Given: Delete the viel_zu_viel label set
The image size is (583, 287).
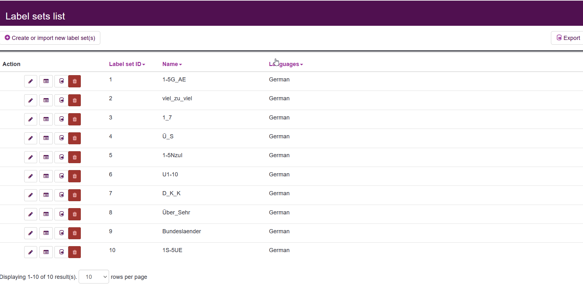Looking at the screenshot, I should click(x=75, y=100).
